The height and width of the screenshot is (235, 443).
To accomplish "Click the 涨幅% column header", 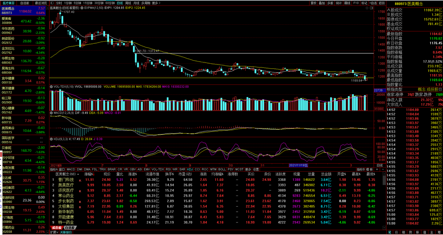I will pos(89,174).
